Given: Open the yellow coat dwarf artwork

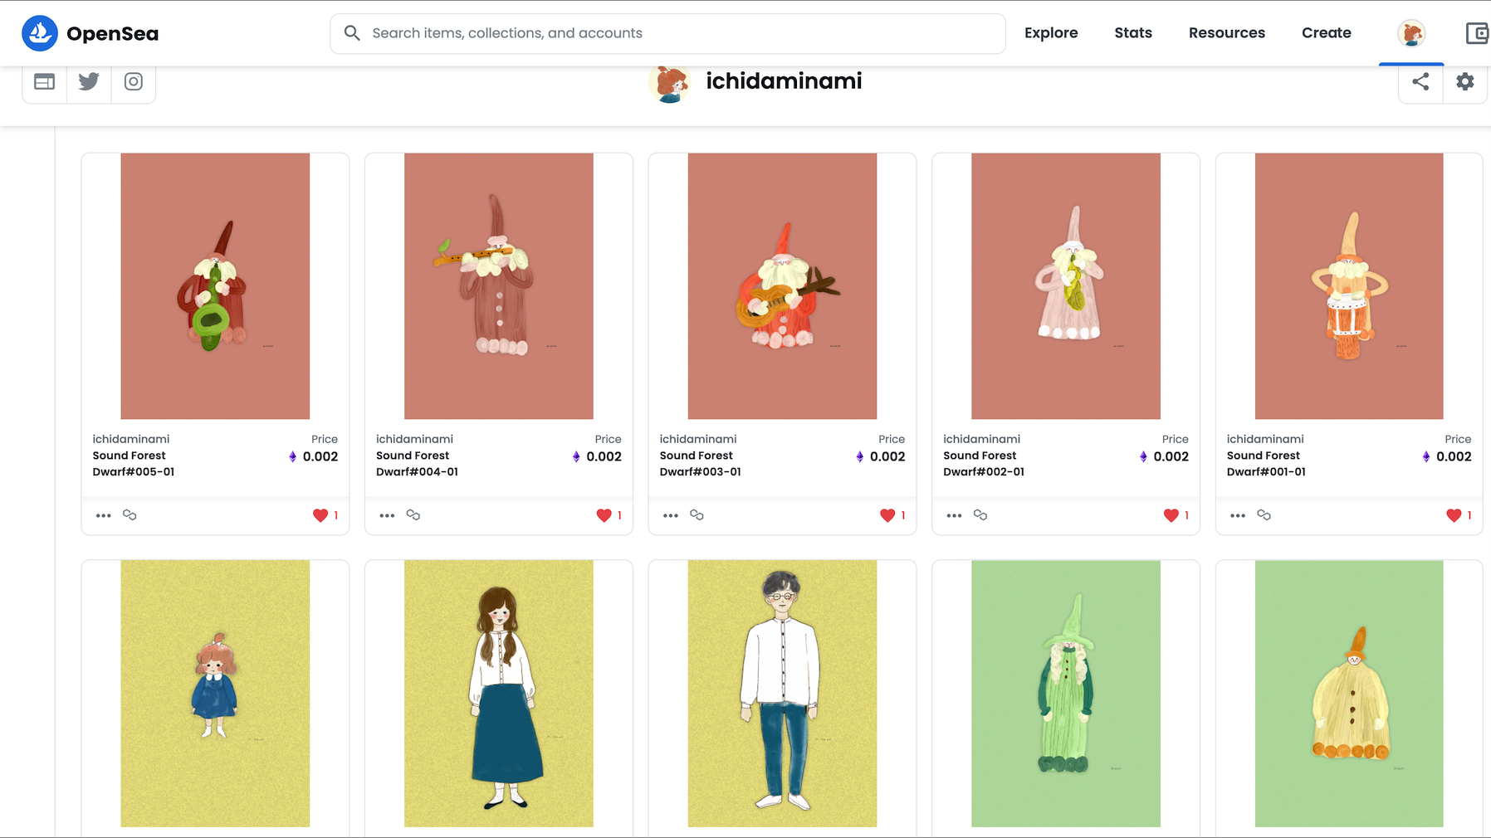Looking at the screenshot, I should 1349,694.
